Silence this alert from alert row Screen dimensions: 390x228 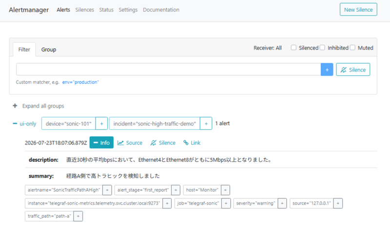tap(163, 143)
